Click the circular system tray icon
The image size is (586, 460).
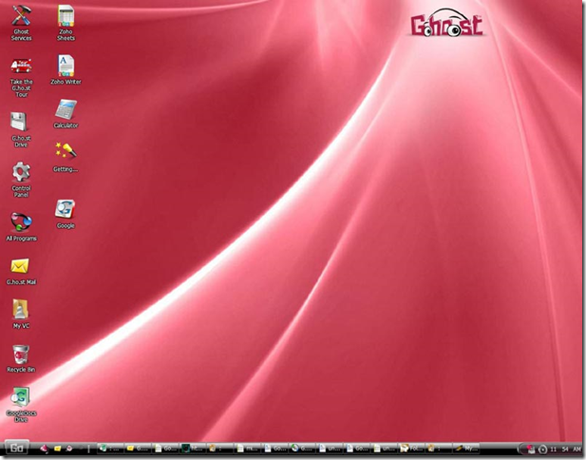tap(542, 450)
